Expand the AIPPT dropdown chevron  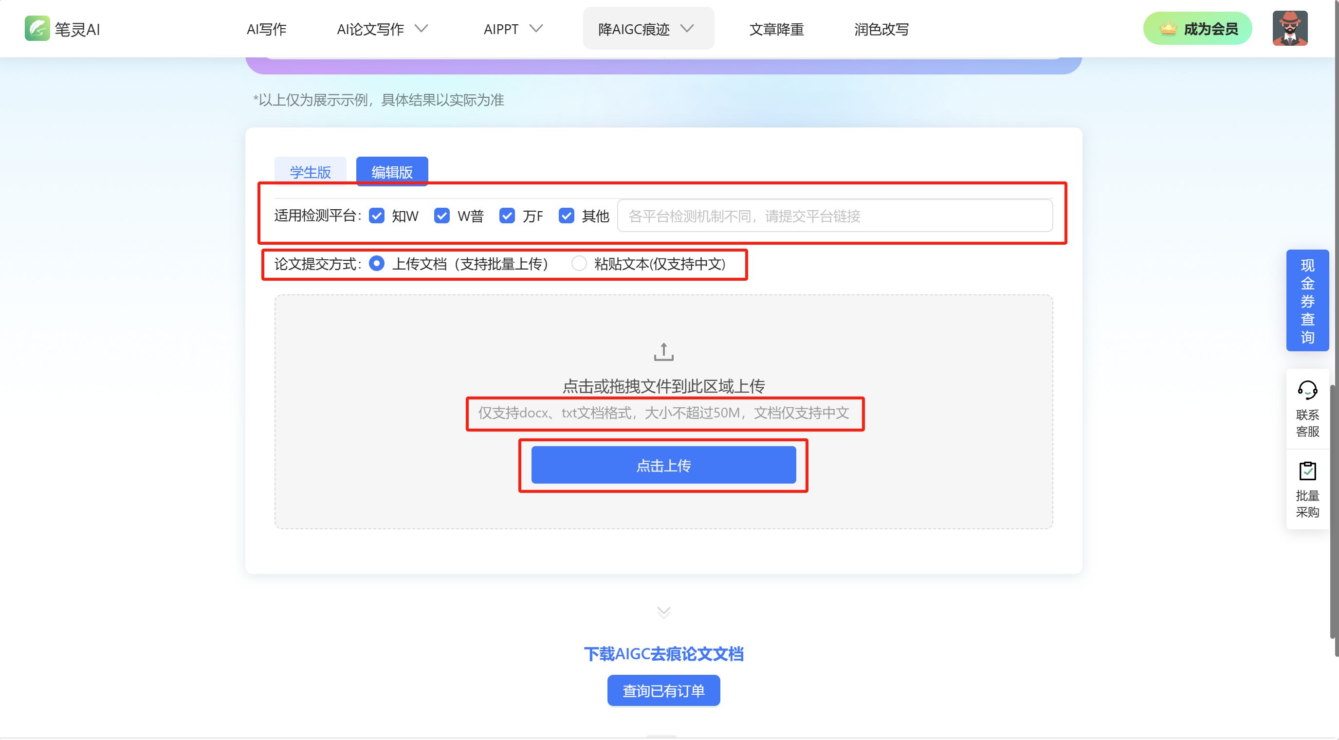pyautogui.click(x=536, y=29)
